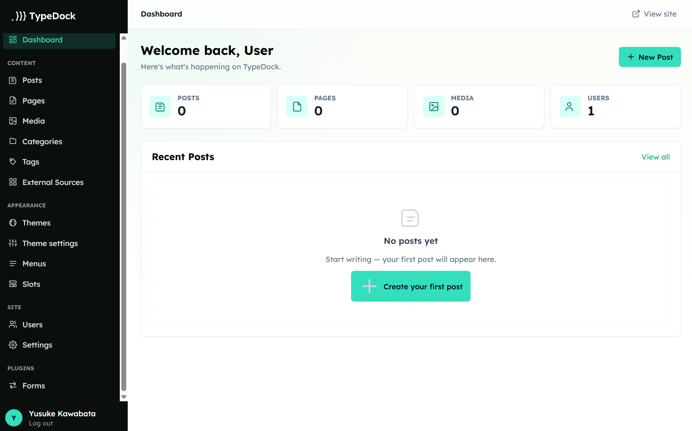The width and height of the screenshot is (692, 431).
Task: Click the Posts stat card icon
Action: tap(160, 106)
